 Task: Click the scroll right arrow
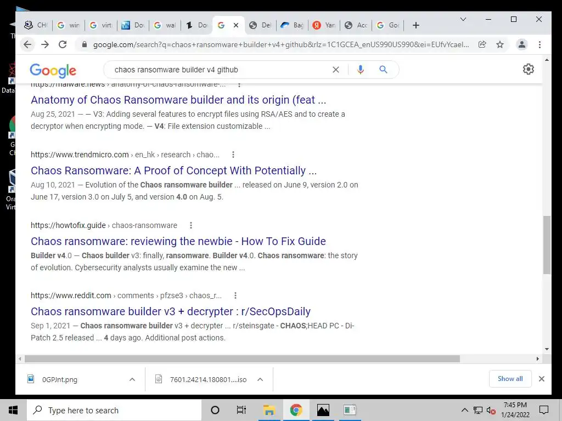click(x=538, y=359)
